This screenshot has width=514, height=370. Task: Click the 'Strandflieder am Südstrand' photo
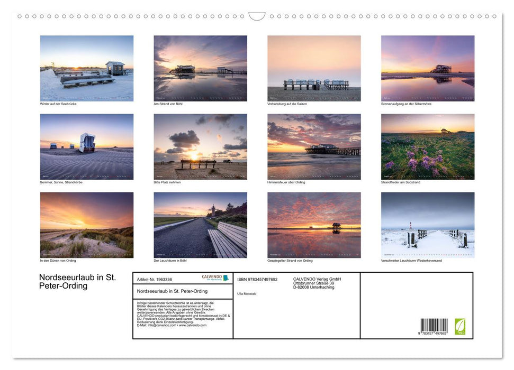click(x=428, y=146)
